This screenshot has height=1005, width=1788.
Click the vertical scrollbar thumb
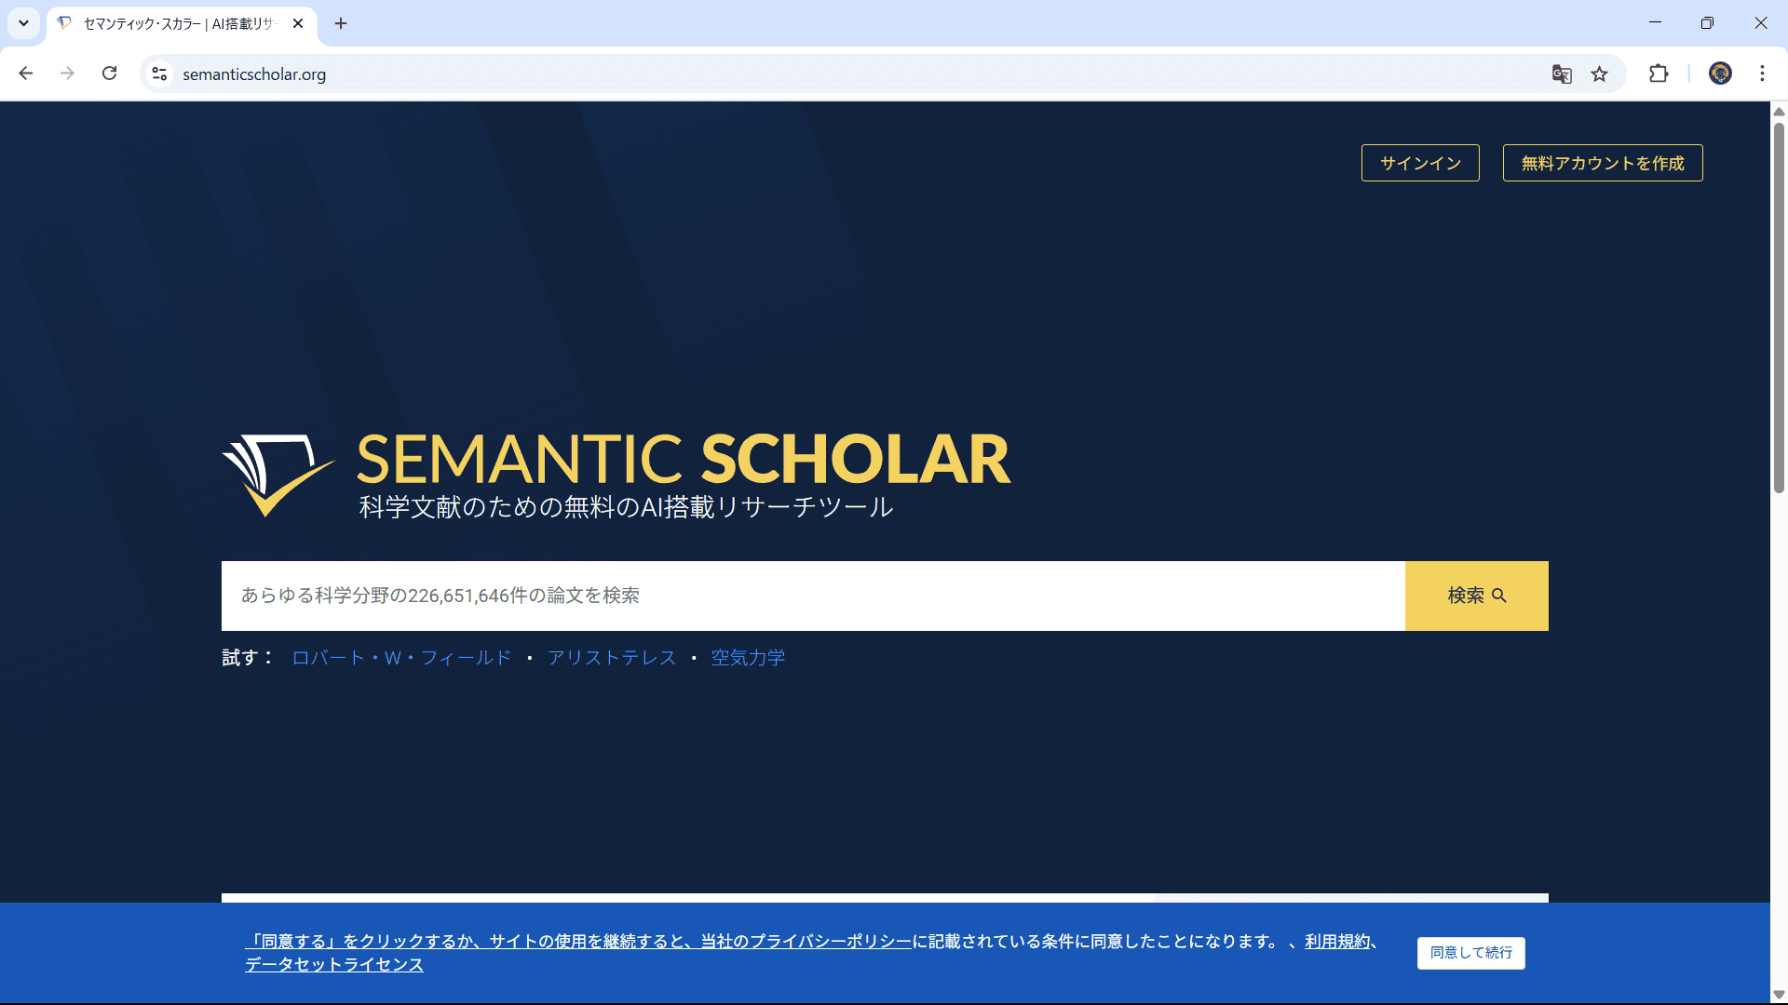pyautogui.click(x=1779, y=307)
